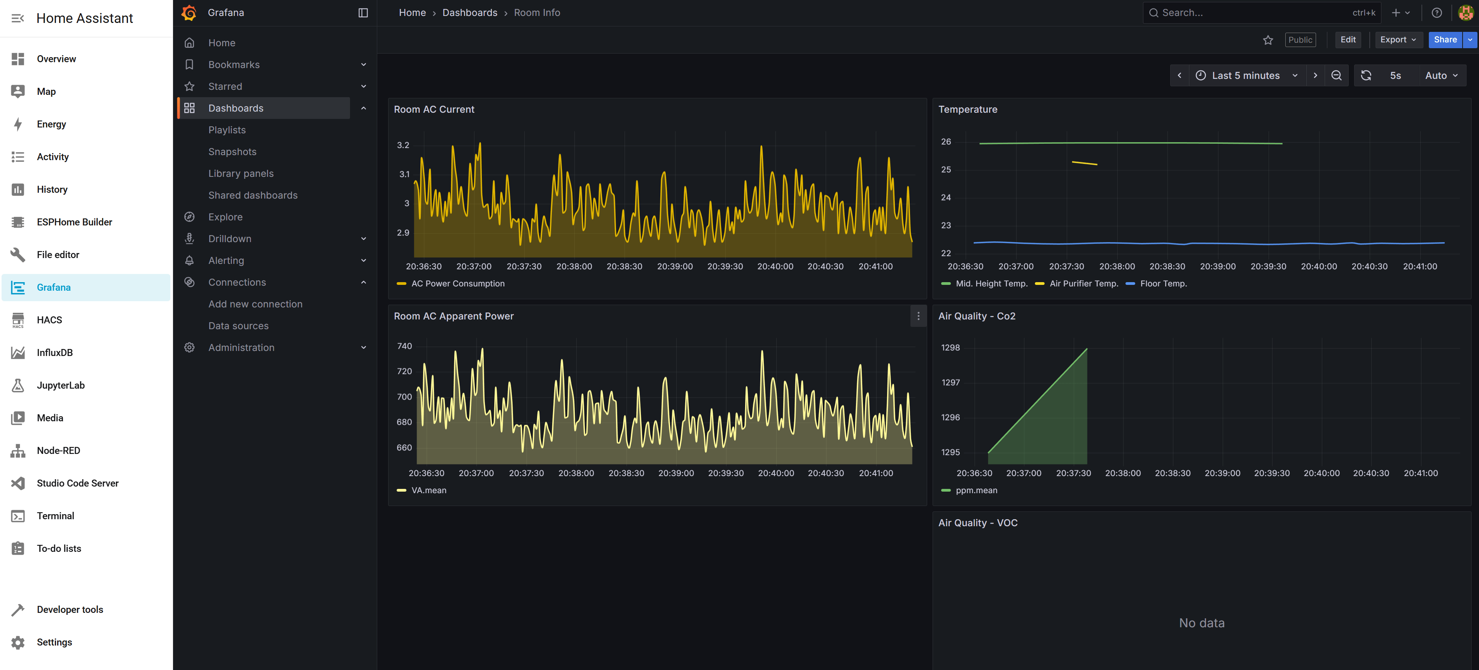
Task: Click the dock sidebar menu icon
Action: [363, 12]
